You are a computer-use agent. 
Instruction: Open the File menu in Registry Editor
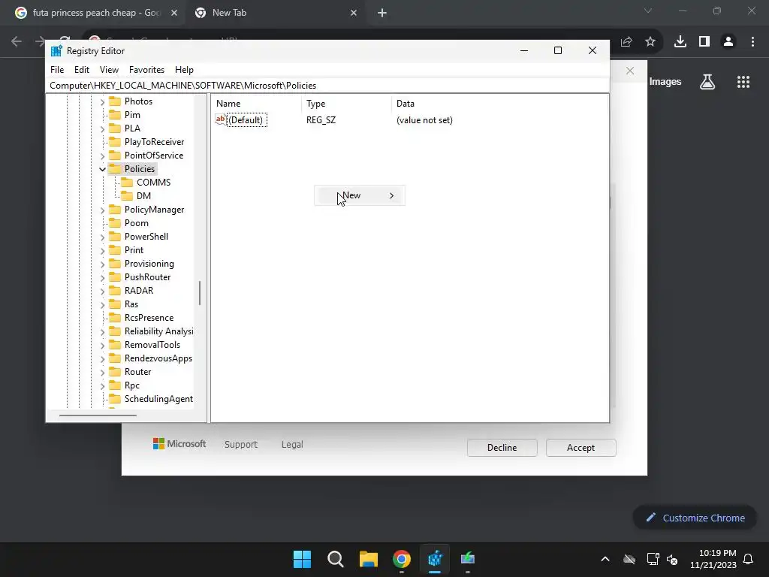click(57, 70)
